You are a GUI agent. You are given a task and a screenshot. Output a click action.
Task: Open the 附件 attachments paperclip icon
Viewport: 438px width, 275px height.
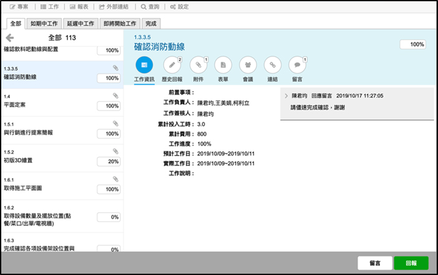click(197, 65)
